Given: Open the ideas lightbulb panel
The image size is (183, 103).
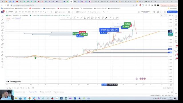Looking at the screenshot, I should click(176, 41).
